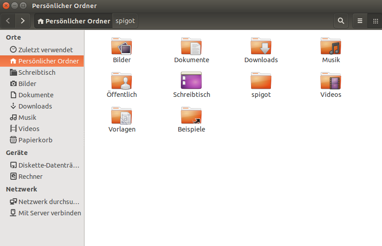This screenshot has height=246, width=382.
Task: Go forward with the right arrow button
Action: [x=22, y=21]
